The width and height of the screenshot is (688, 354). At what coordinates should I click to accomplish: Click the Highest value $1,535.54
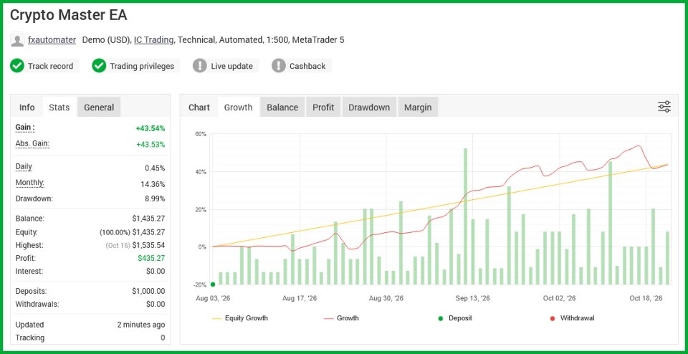(149, 245)
